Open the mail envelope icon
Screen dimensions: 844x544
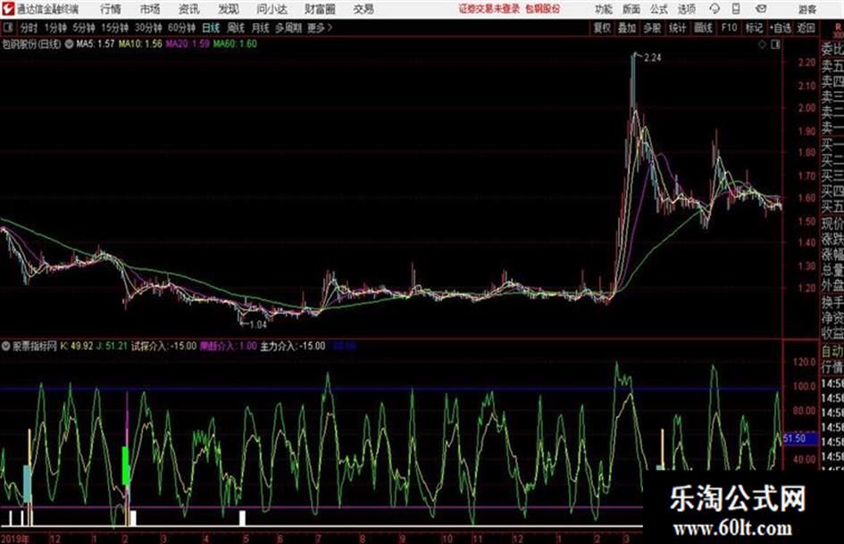pos(761,9)
